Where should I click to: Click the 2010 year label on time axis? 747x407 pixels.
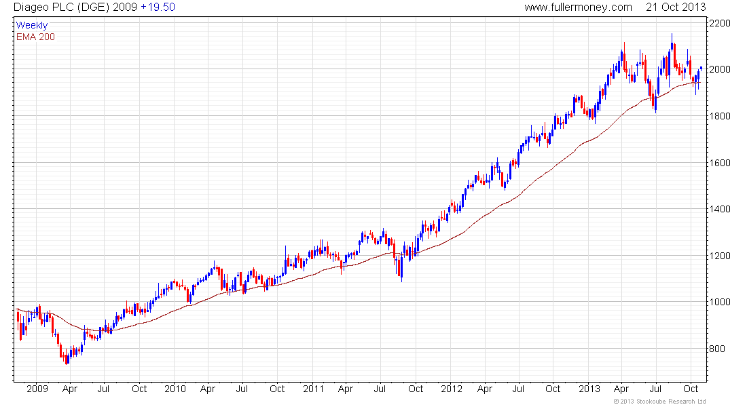tap(175, 389)
